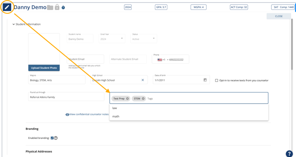Click the US flag country selector
This screenshot has width=296, height=157.
(x=160, y=60)
